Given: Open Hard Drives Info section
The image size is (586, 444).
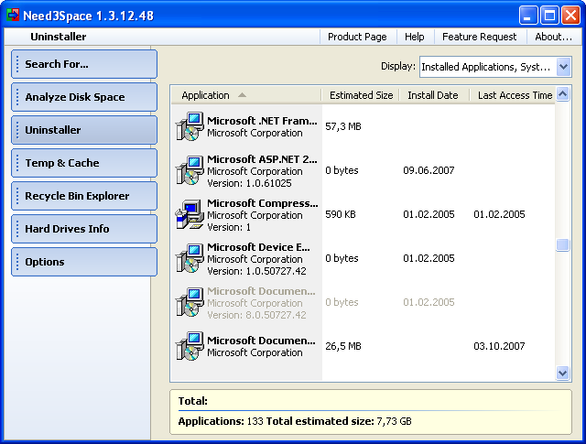Looking at the screenshot, I should pos(84,229).
